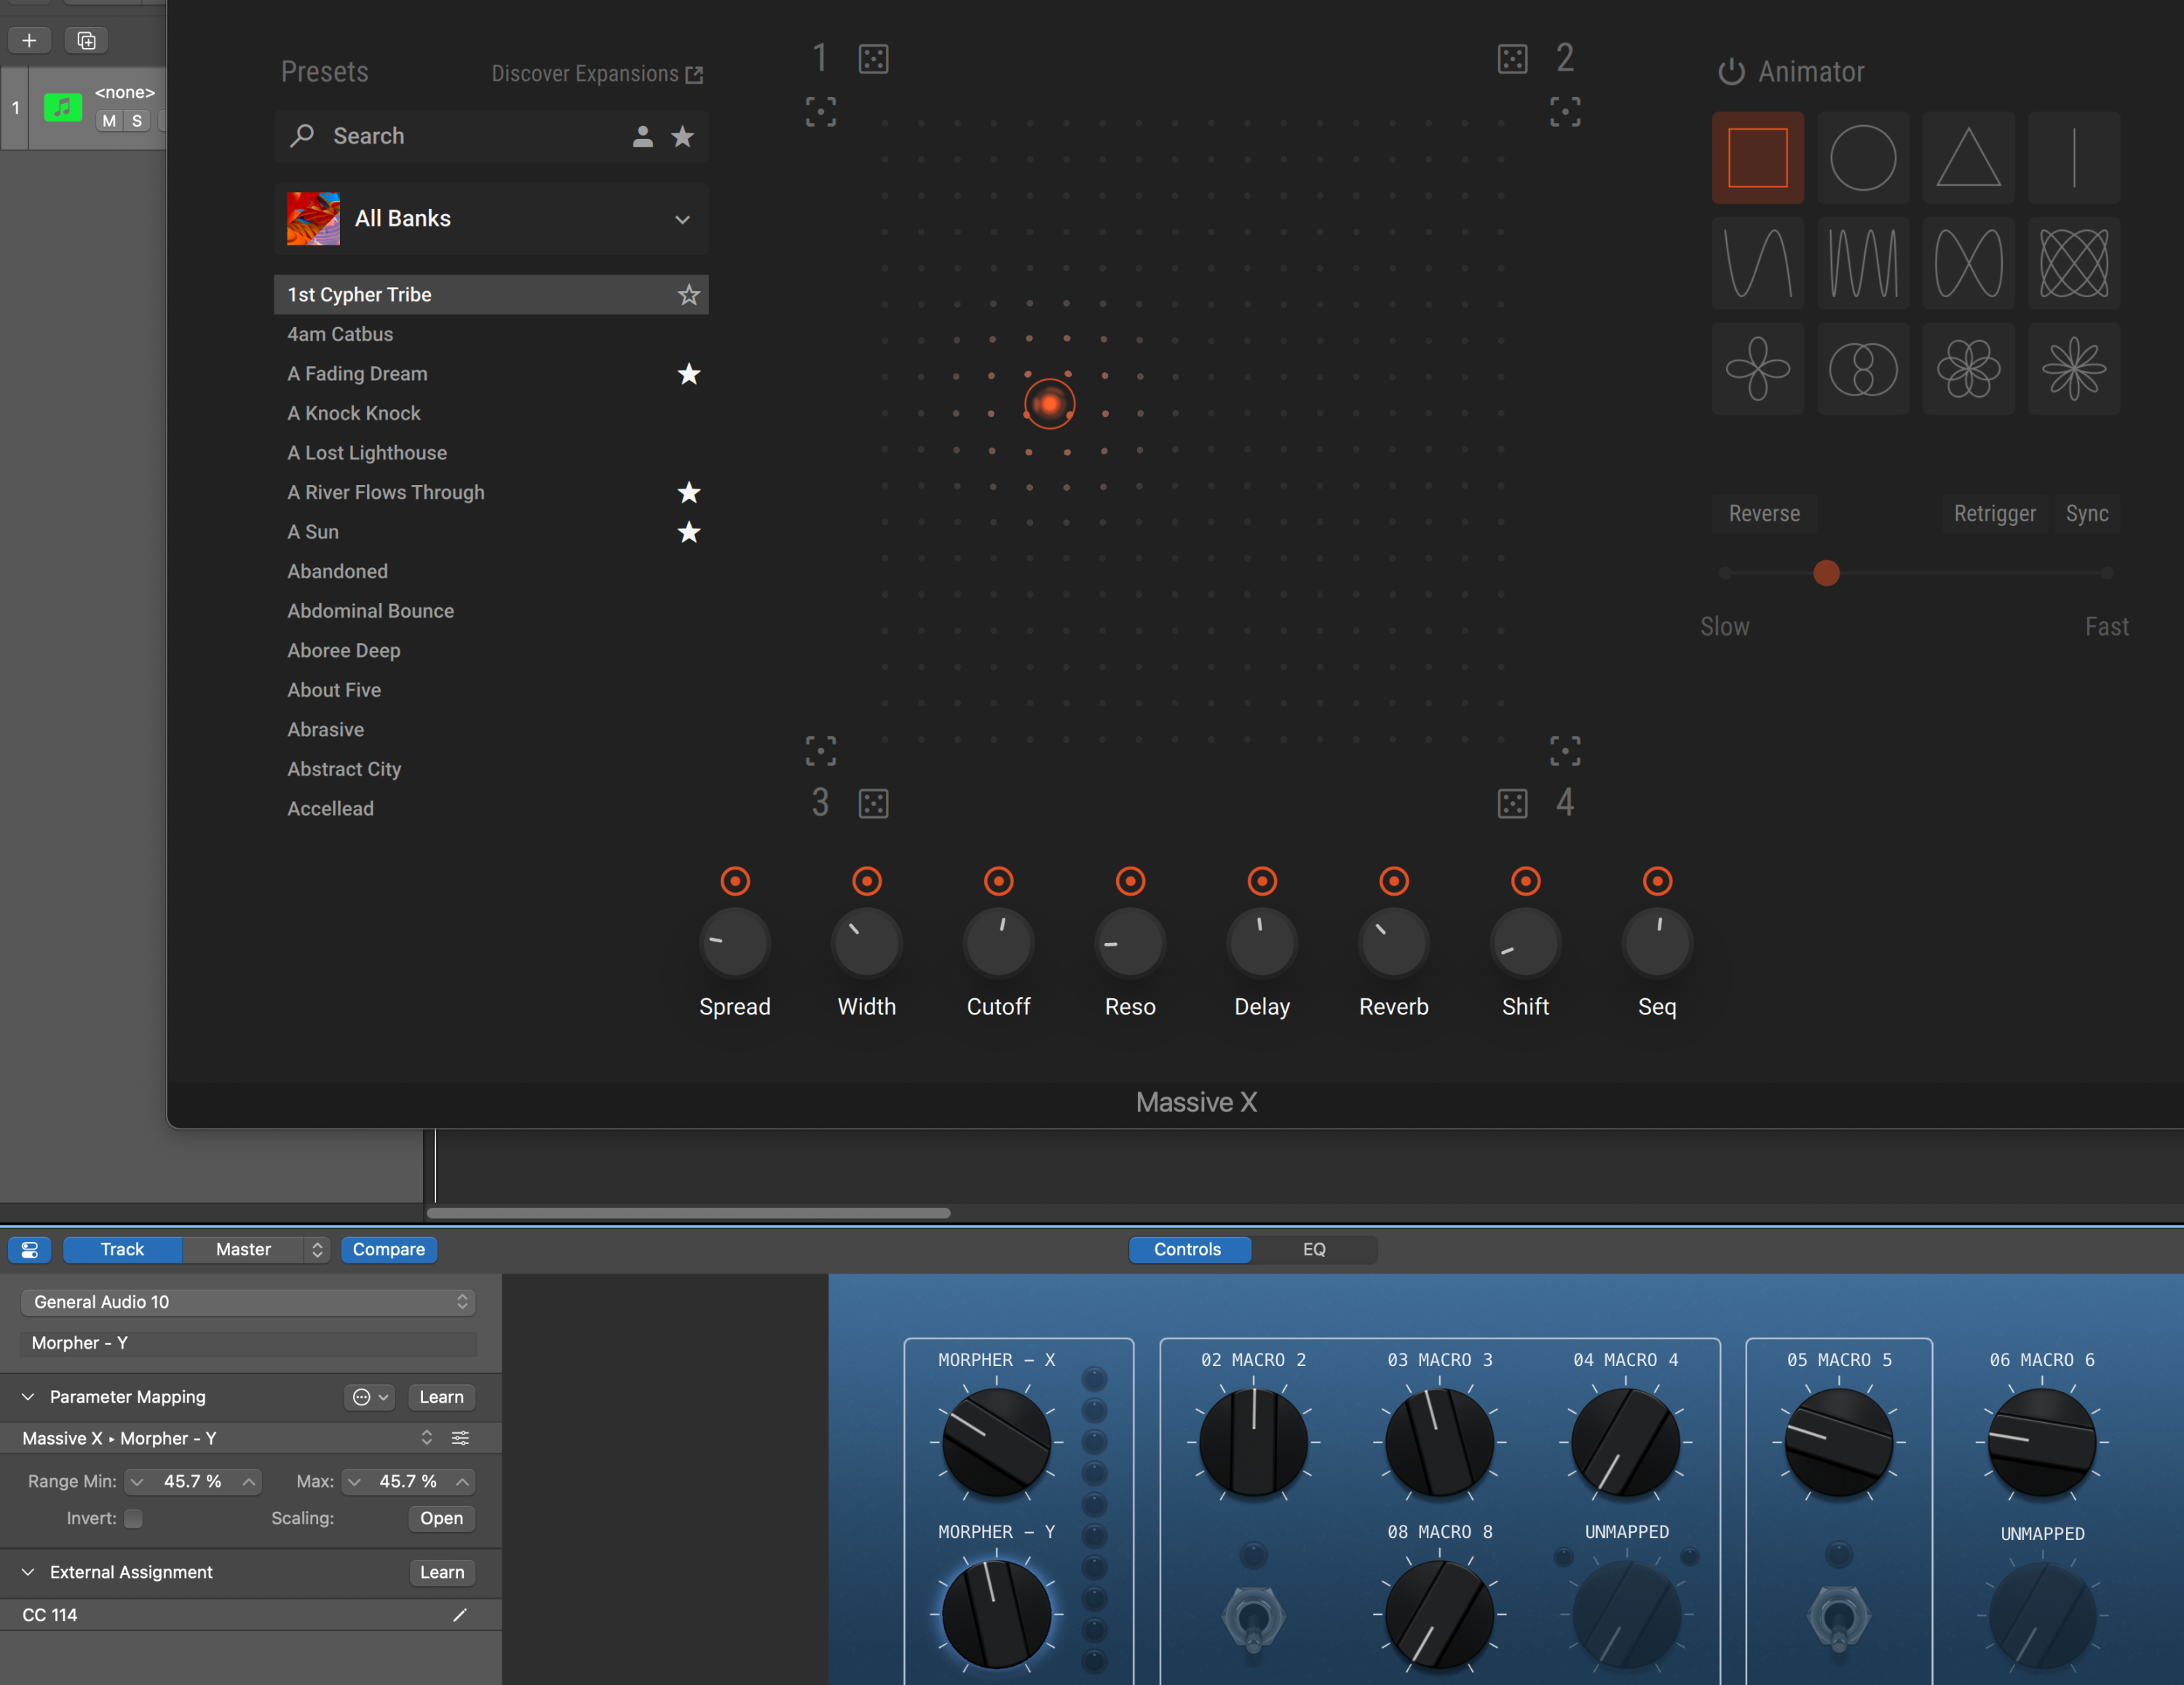Screen dimensions: 2184x1685
Task: Click Learn in Parameter Mapping
Action: pos(441,1397)
